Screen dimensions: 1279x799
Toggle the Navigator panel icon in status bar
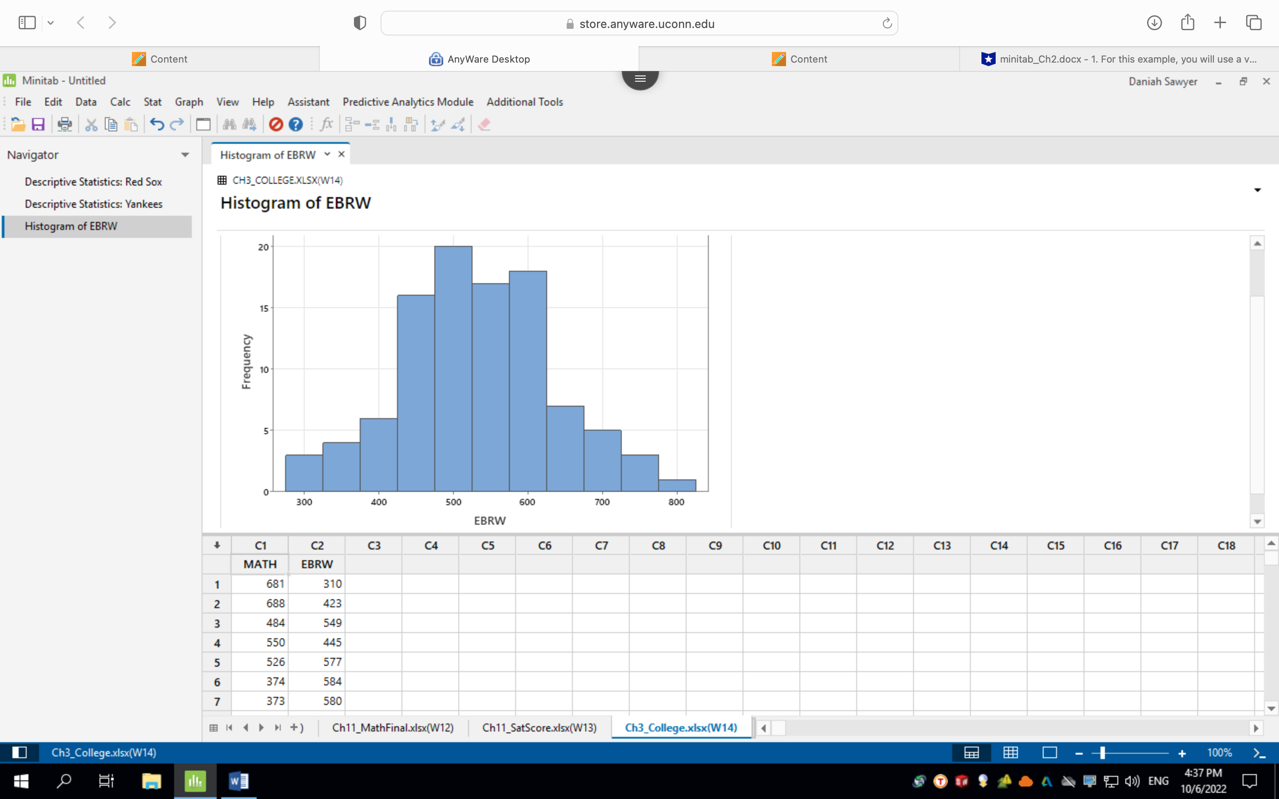pyautogui.click(x=20, y=752)
